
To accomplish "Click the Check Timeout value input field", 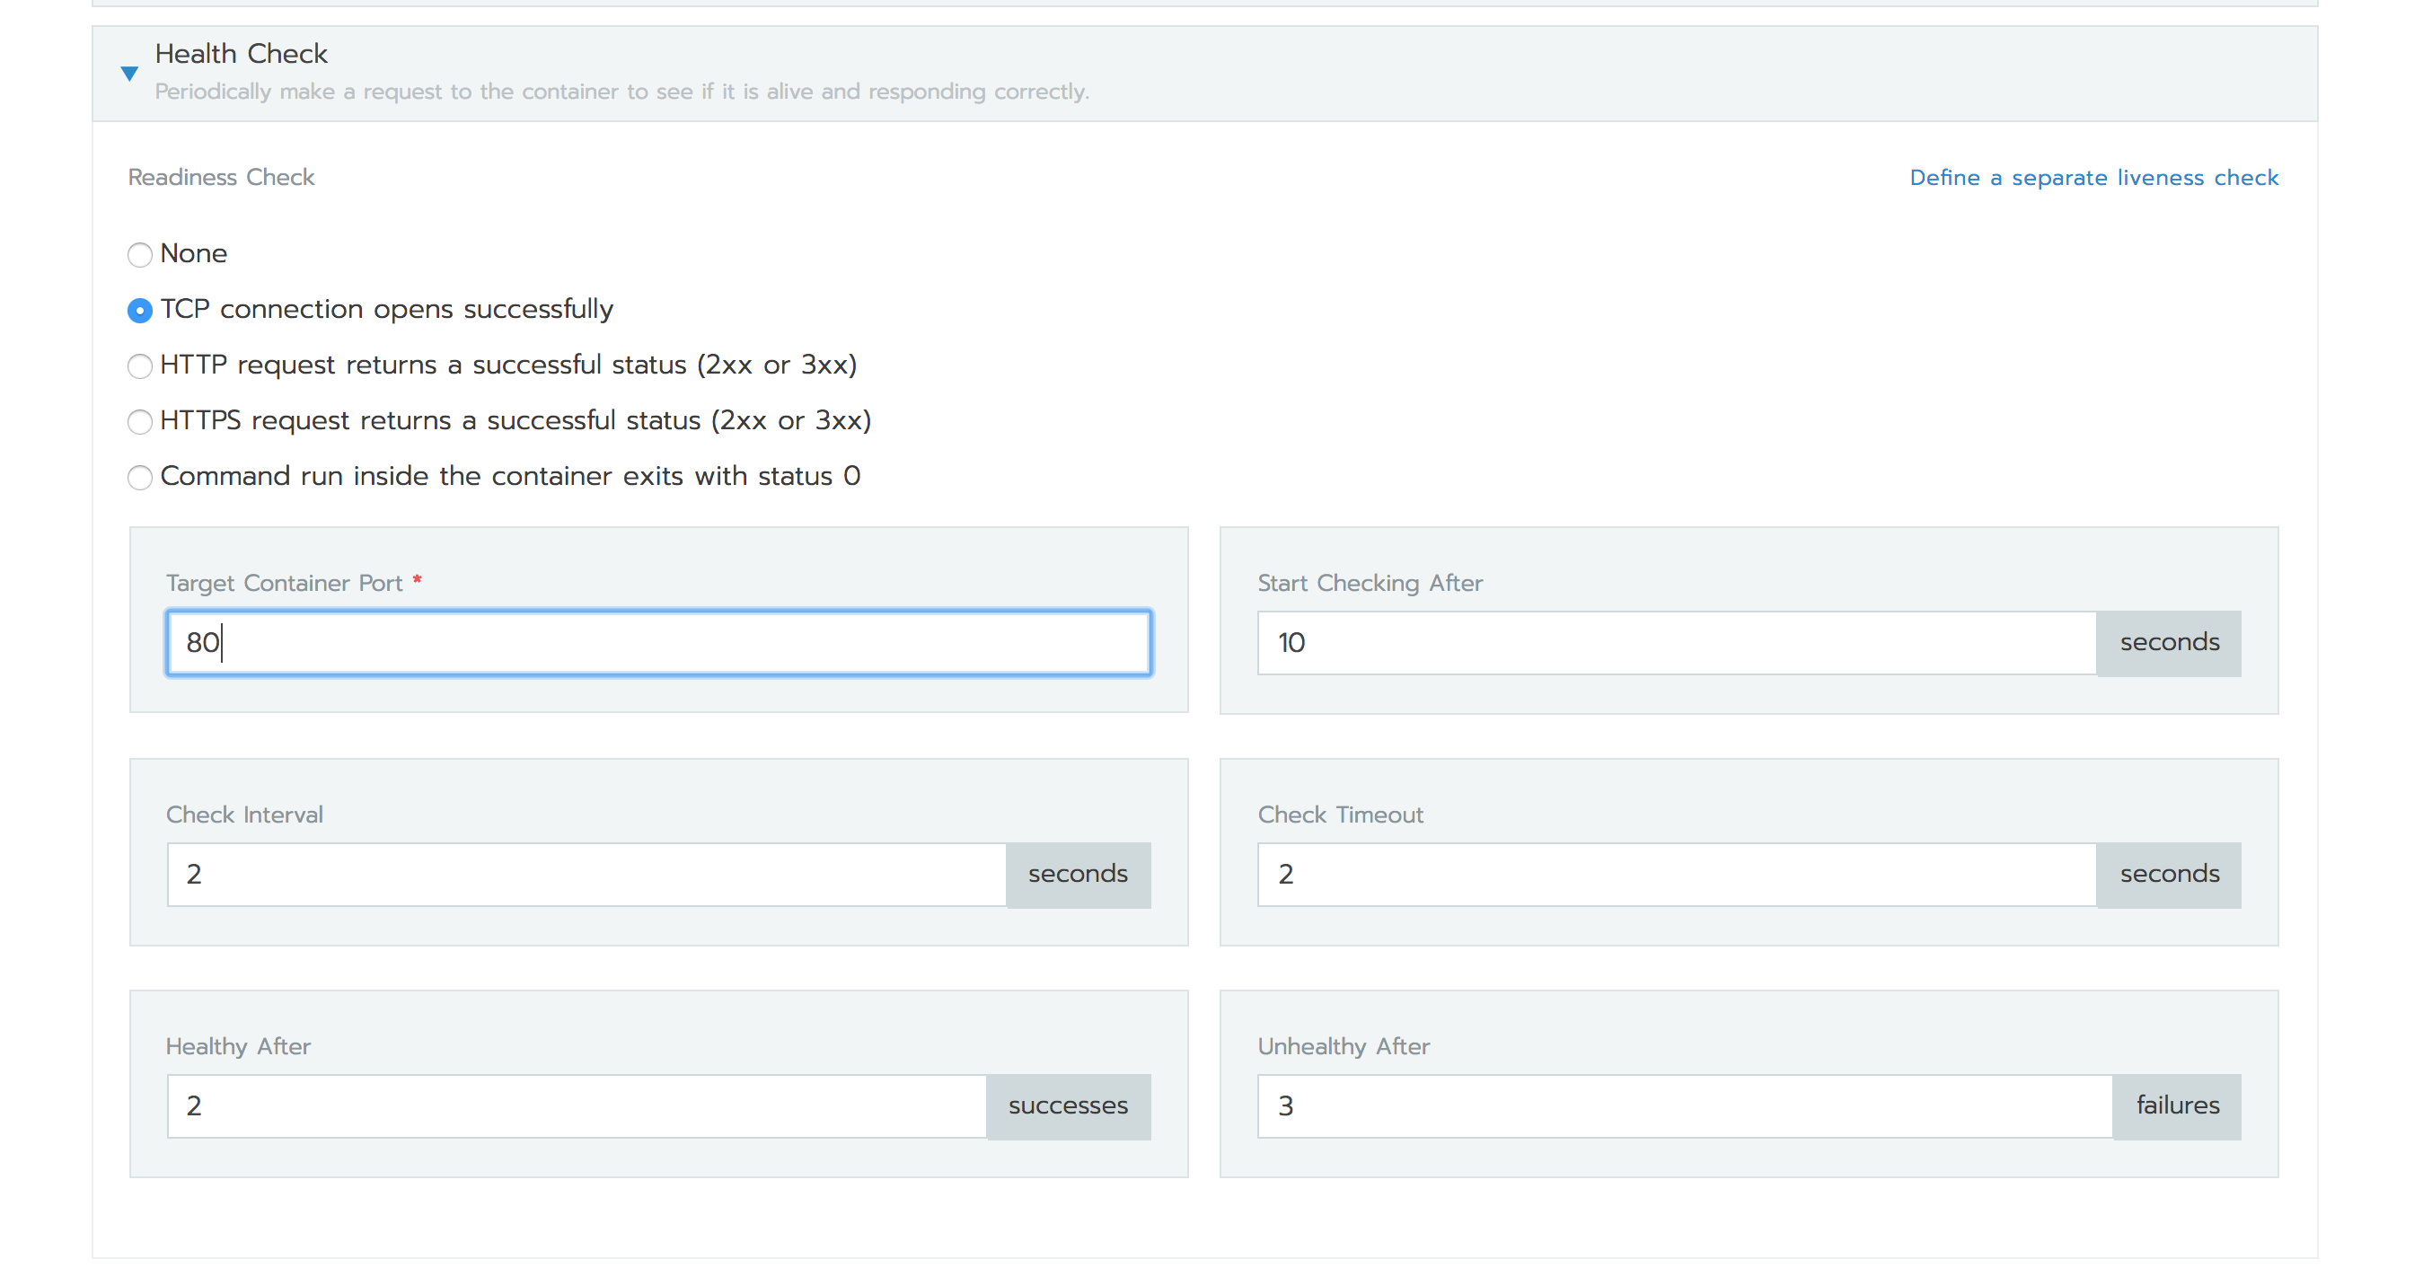I will (1683, 874).
